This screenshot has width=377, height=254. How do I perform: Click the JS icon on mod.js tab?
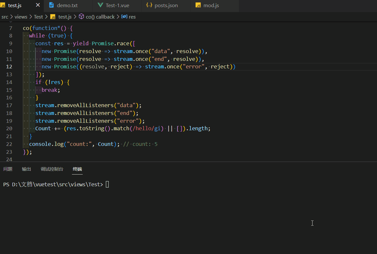coord(198,5)
